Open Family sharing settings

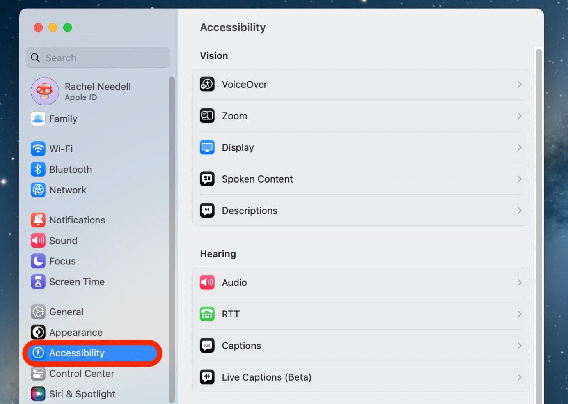(63, 119)
